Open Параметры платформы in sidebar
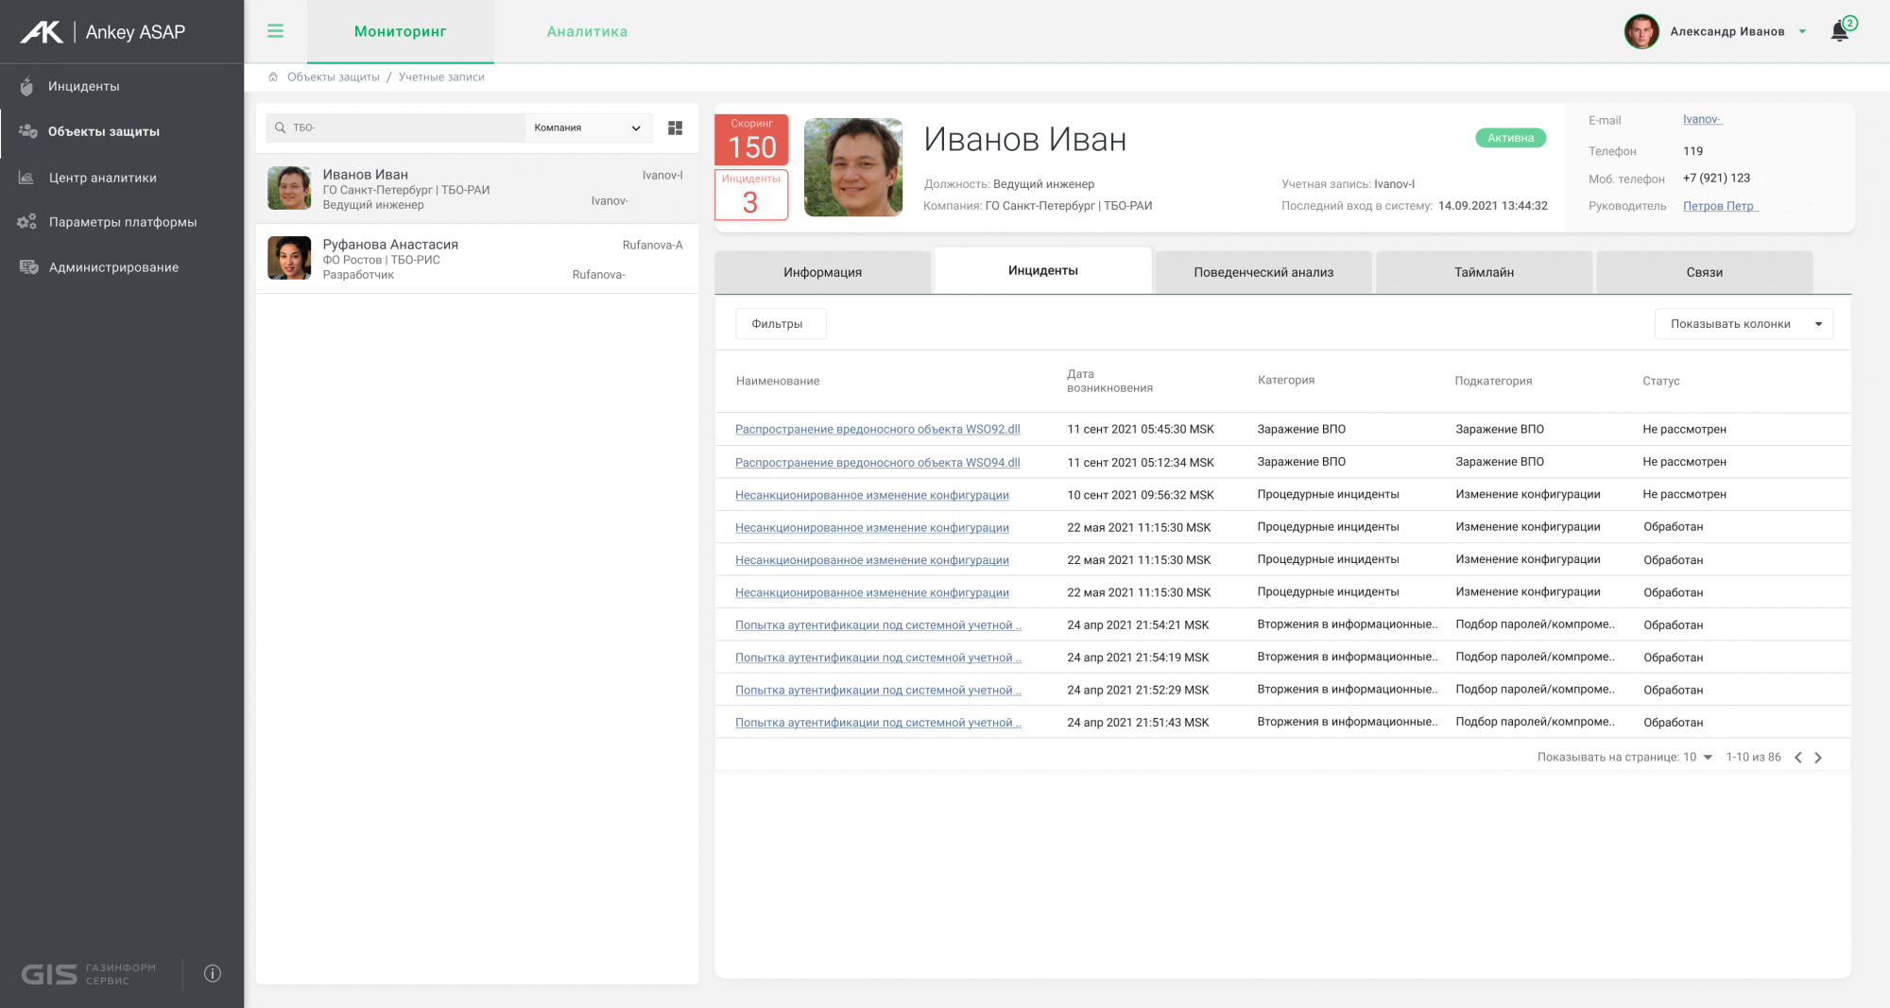This screenshot has height=1008, width=1890. click(x=122, y=222)
